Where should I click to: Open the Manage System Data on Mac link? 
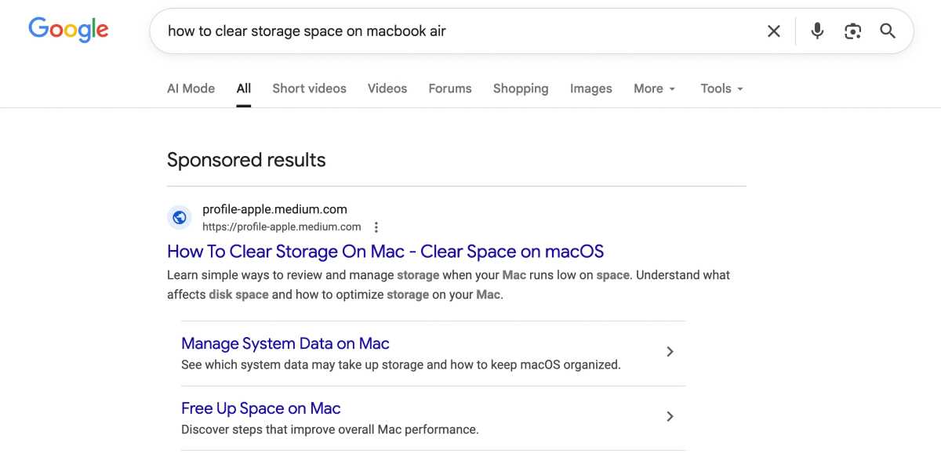(285, 343)
